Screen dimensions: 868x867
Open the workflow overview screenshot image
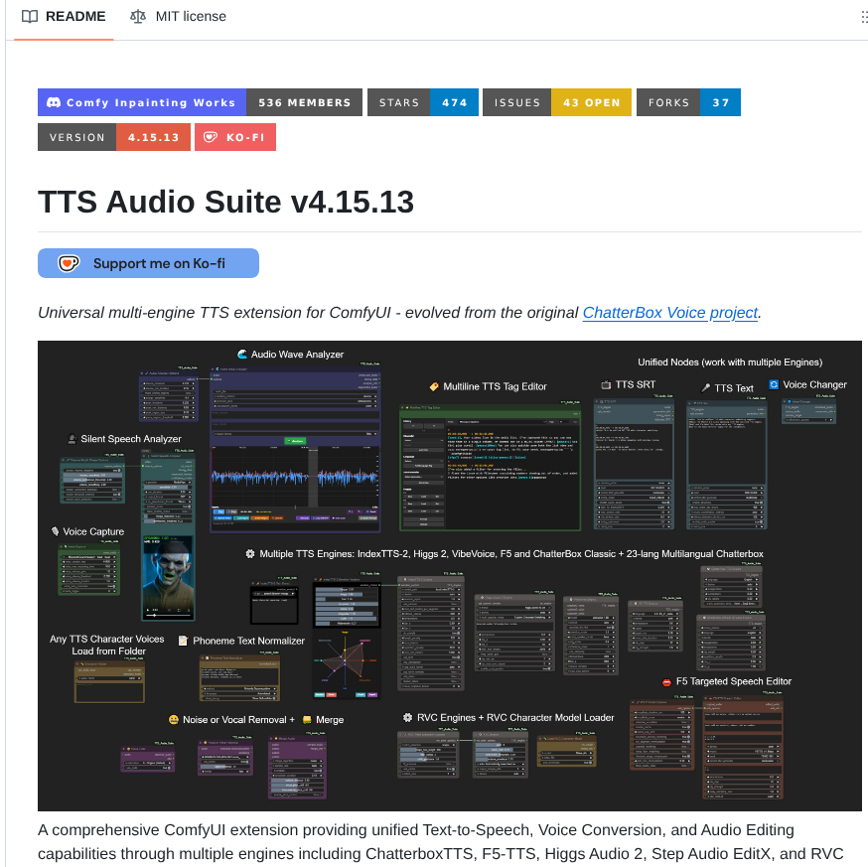point(450,574)
